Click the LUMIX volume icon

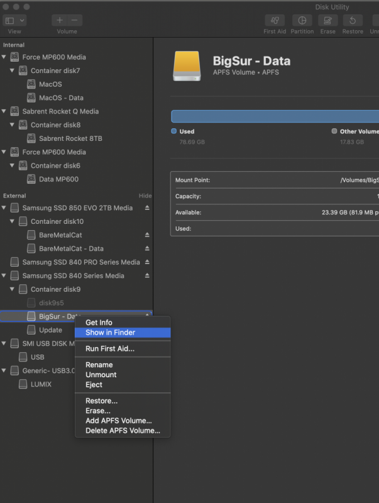pos(23,384)
